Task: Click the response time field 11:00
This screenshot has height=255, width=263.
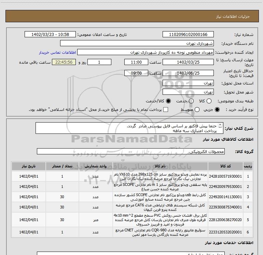Action: 136,62
